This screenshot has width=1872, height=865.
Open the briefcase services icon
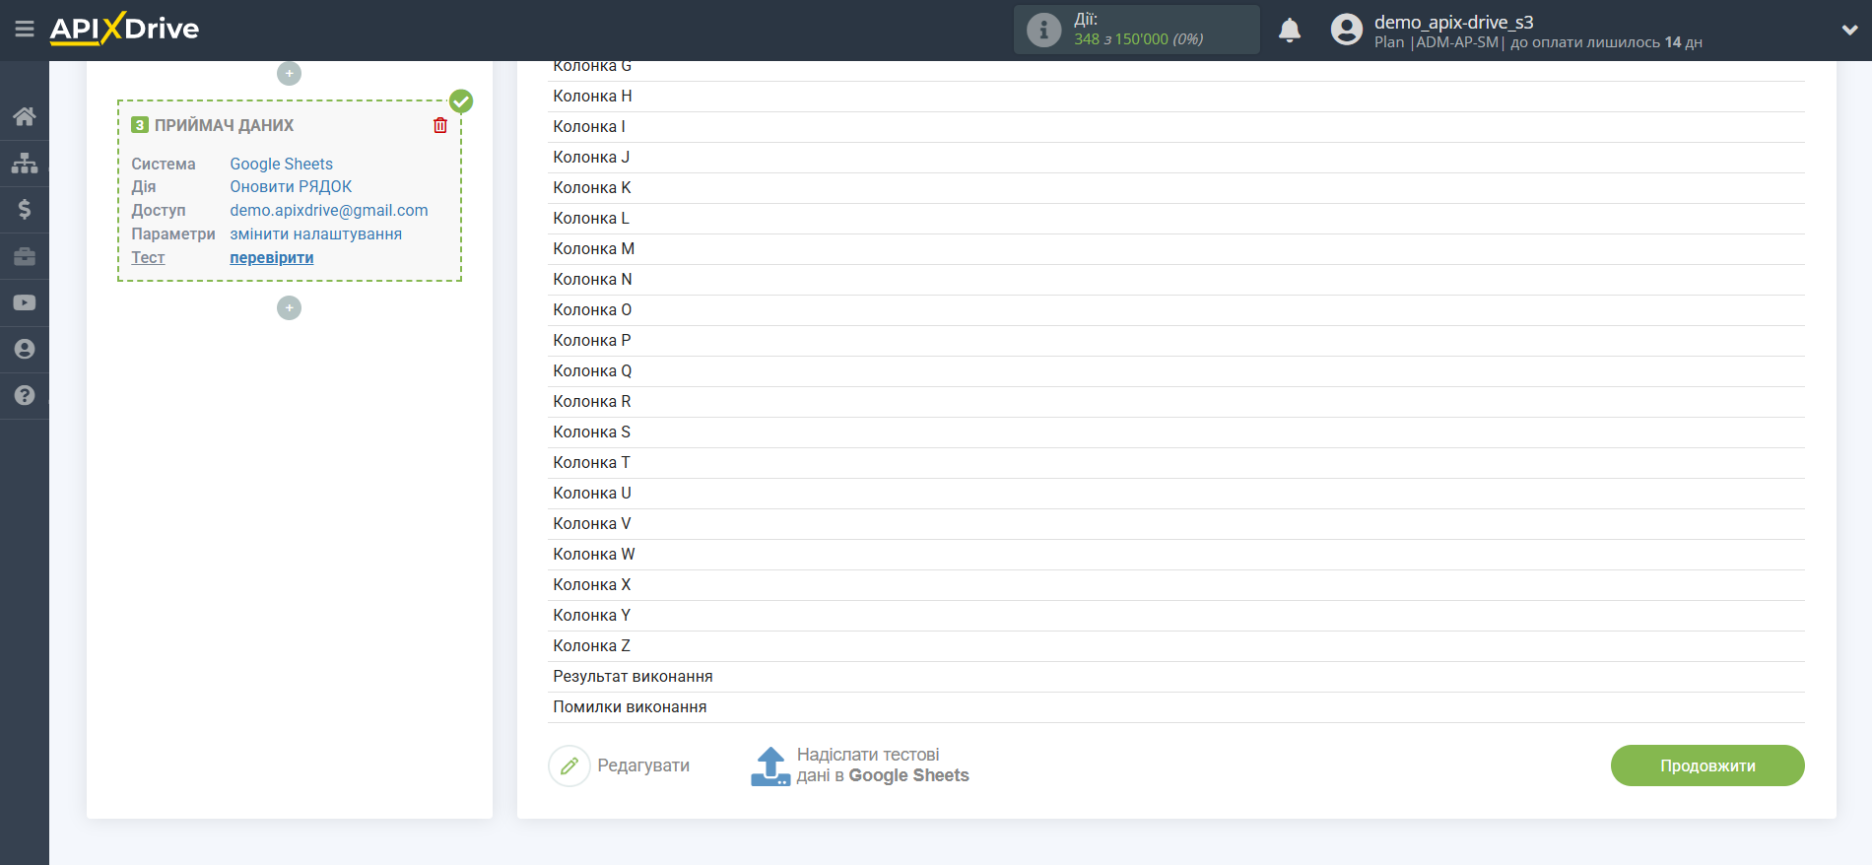pos(25,256)
